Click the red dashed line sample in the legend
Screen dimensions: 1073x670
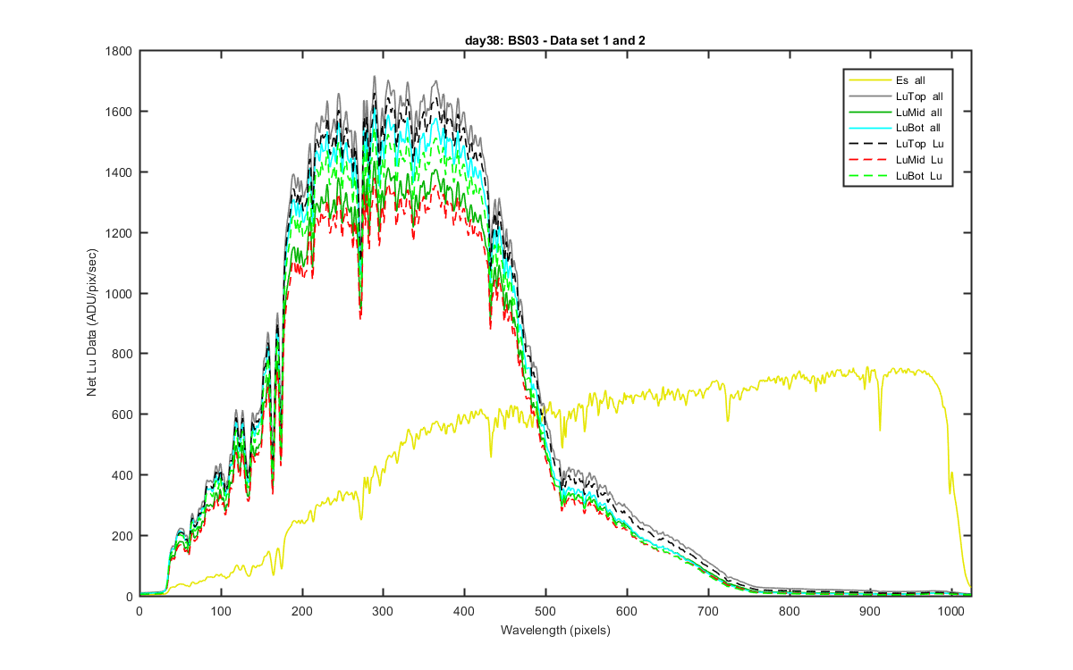[x=869, y=160]
